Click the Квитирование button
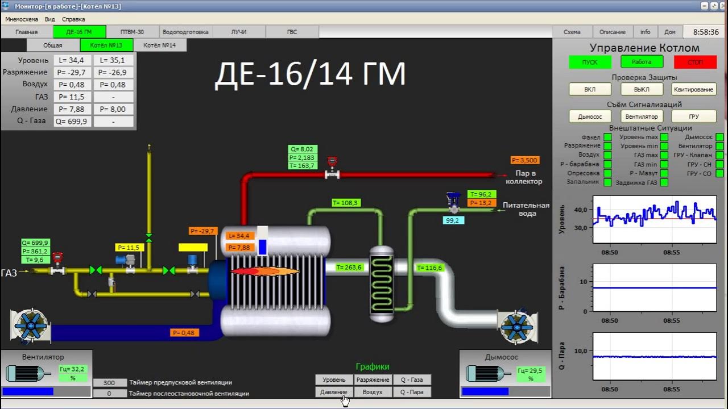 tap(694, 89)
